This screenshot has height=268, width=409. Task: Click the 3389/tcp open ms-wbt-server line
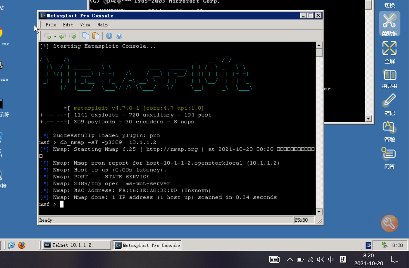coord(105,183)
